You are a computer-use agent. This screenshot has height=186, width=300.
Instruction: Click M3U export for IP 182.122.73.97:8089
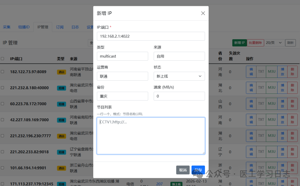(271, 71)
